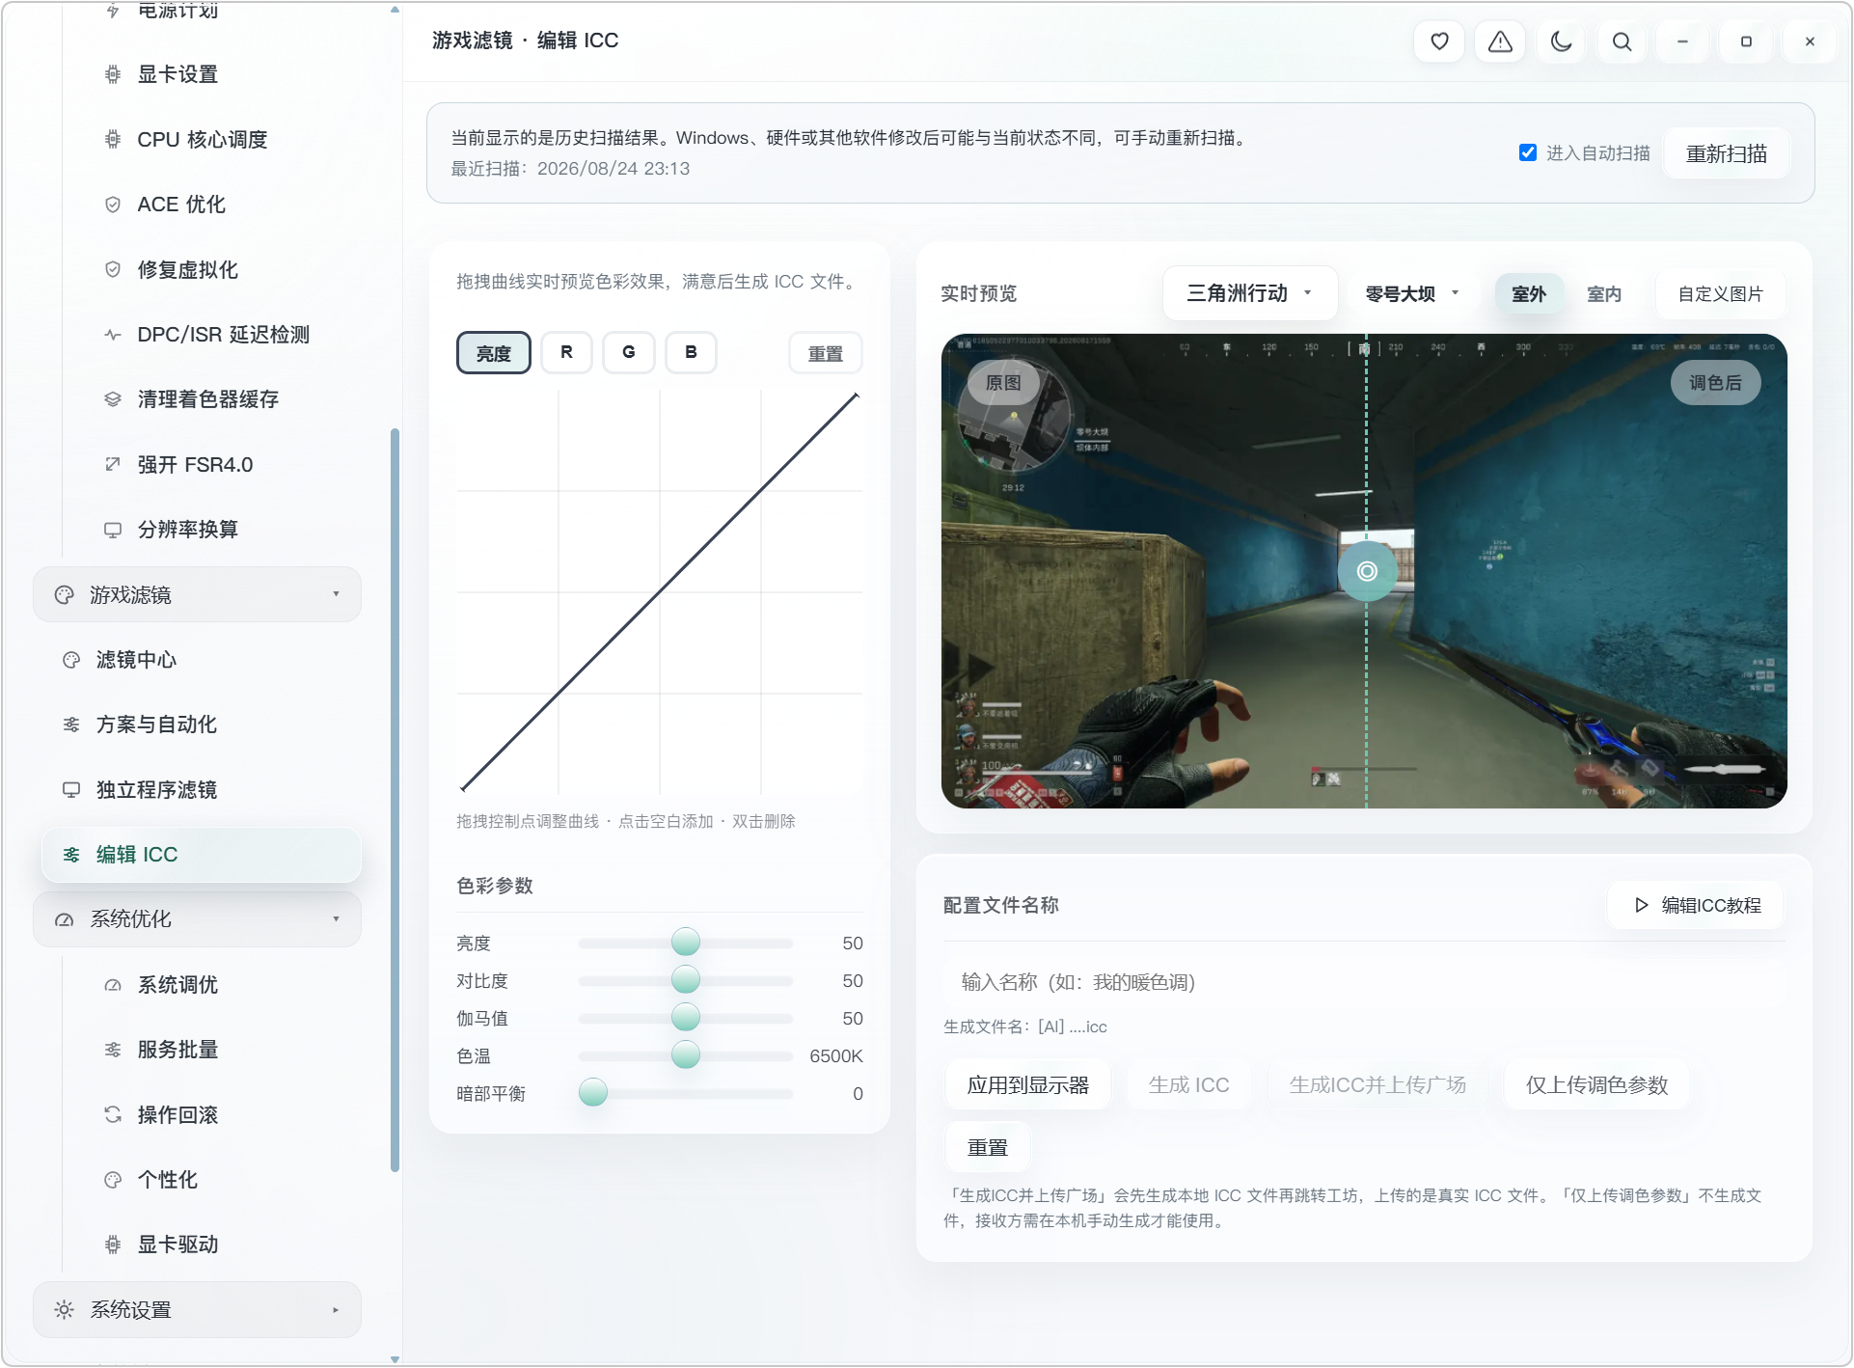1854x1368 pixels.
Task: Click the 重置 button under 应用到显示器
Action: click(x=987, y=1148)
